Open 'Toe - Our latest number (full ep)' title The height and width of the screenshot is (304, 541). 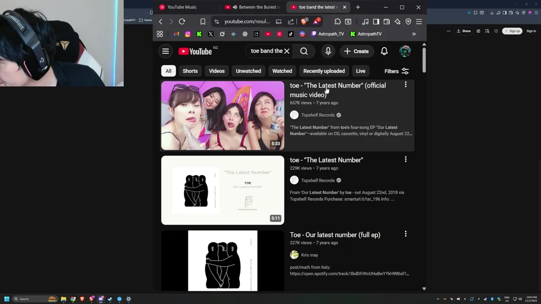[x=335, y=235]
